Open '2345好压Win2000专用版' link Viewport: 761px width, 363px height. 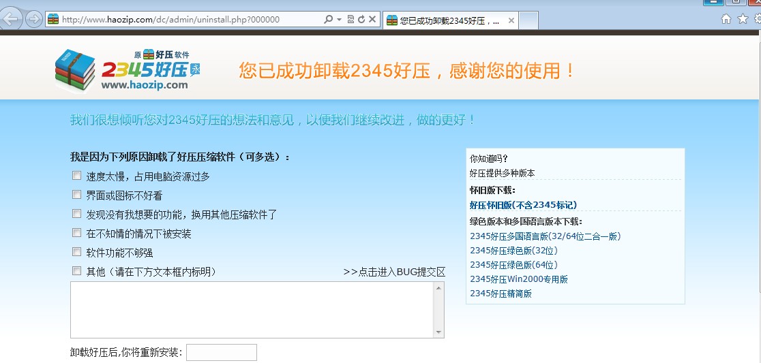coord(519,279)
